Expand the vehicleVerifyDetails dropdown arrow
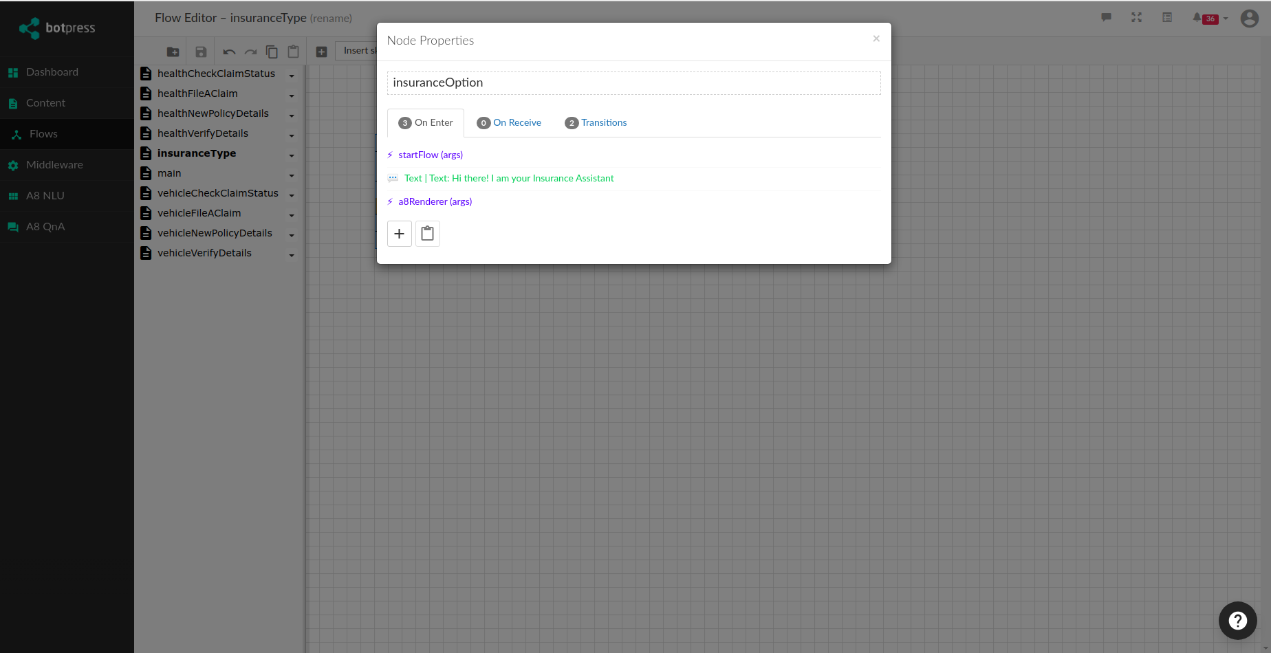The height and width of the screenshot is (653, 1271). pos(292,255)
